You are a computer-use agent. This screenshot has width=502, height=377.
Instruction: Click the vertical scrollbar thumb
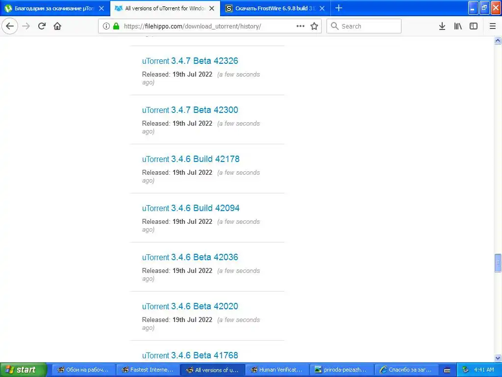pos(498,263)
